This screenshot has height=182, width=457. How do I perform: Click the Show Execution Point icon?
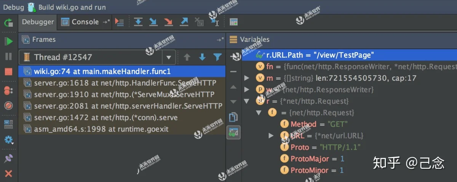119,22
